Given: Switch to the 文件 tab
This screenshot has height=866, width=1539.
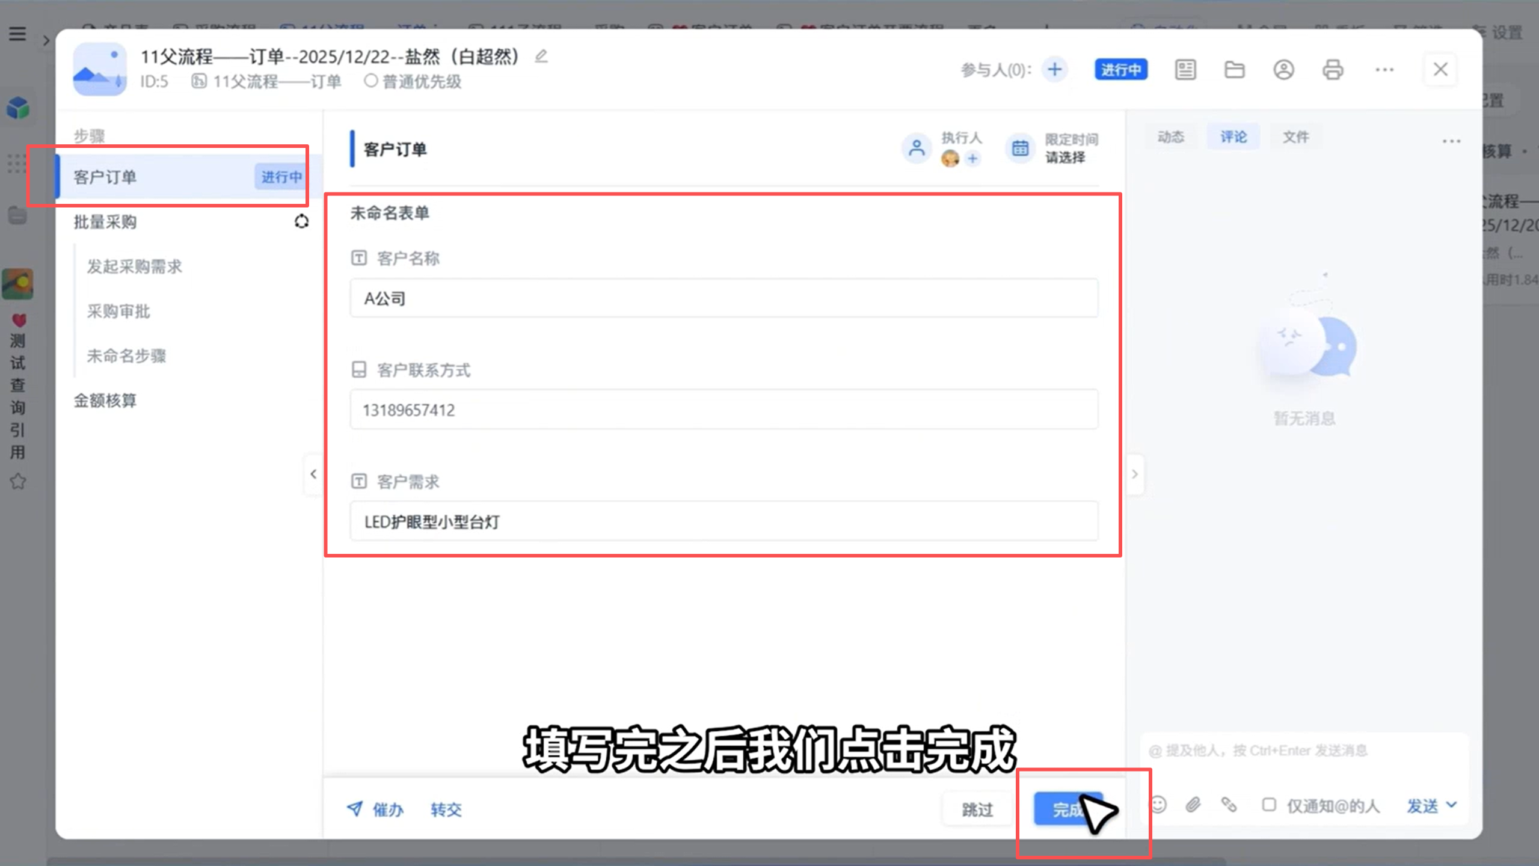Looking at the screenshot, I should pos(1295,137).
